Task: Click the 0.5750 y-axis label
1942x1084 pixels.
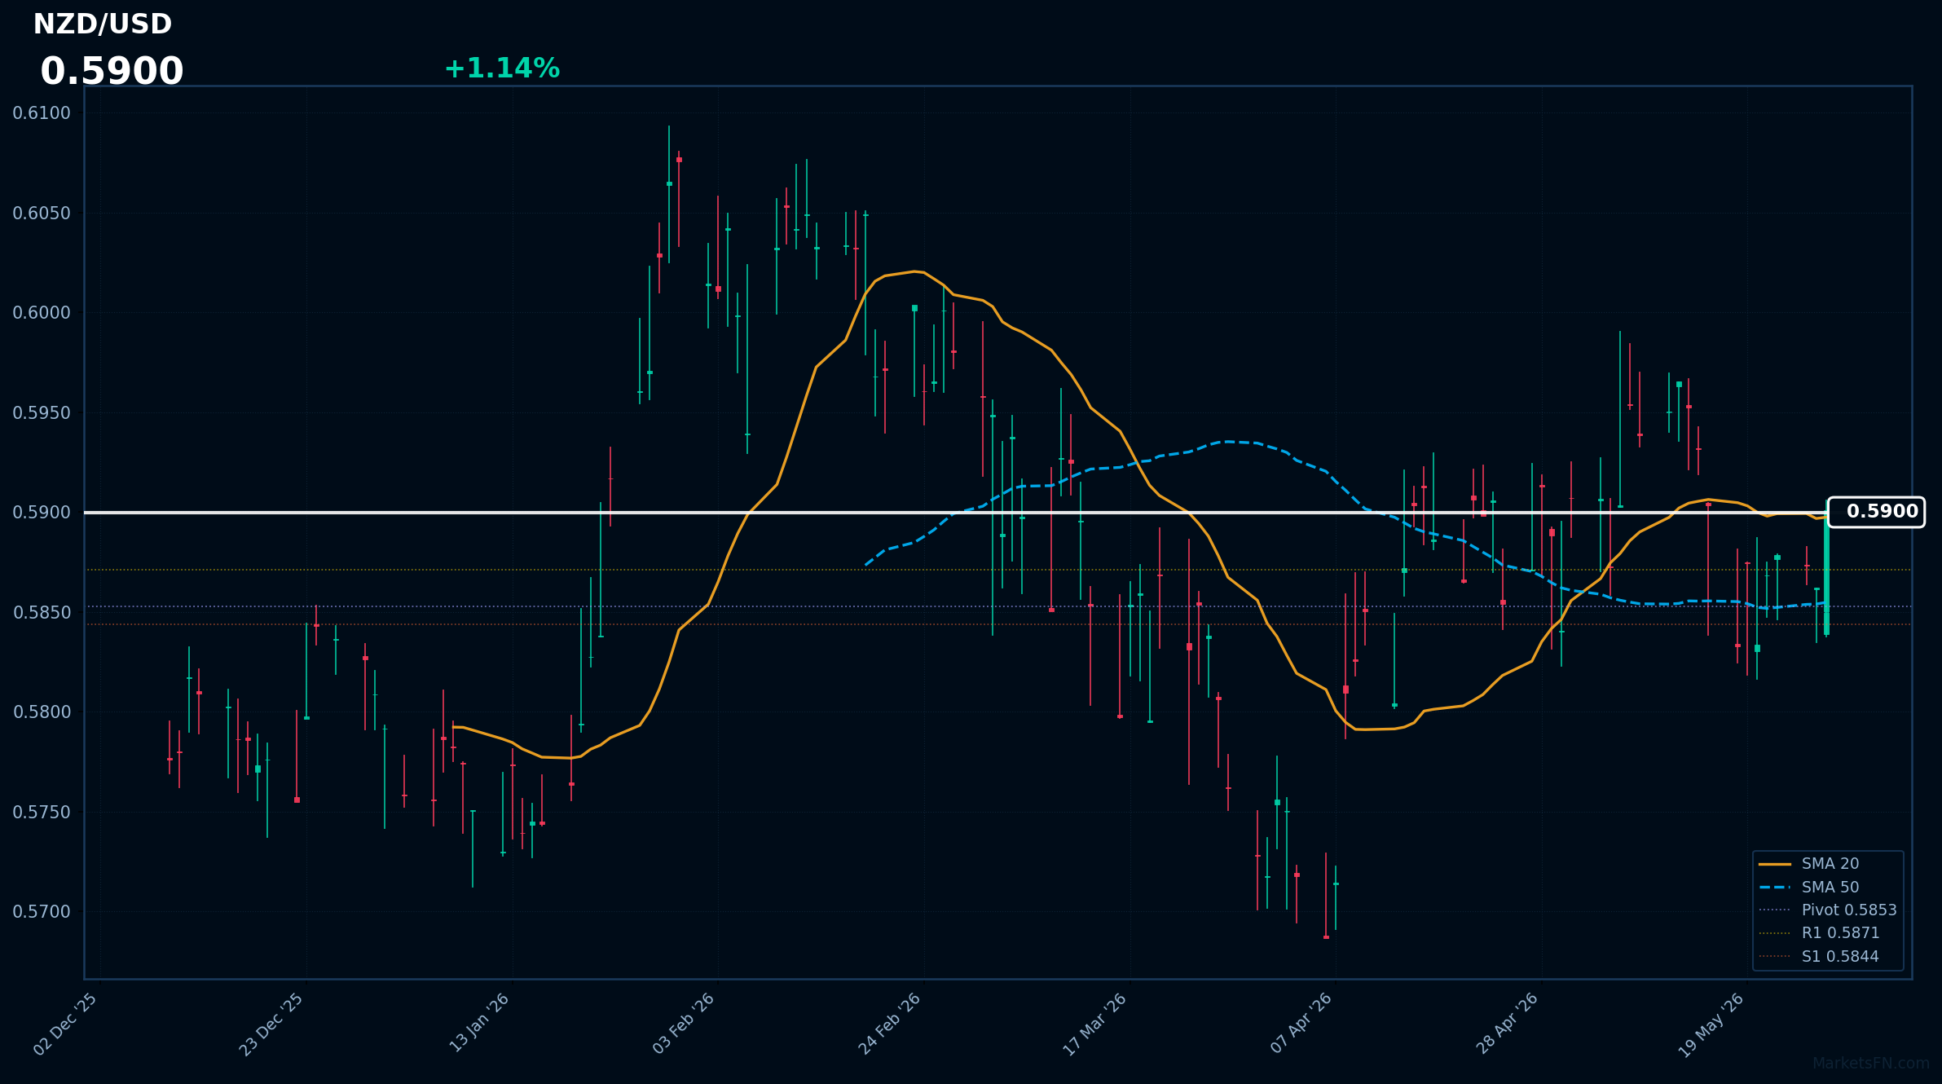Action: 42,813
